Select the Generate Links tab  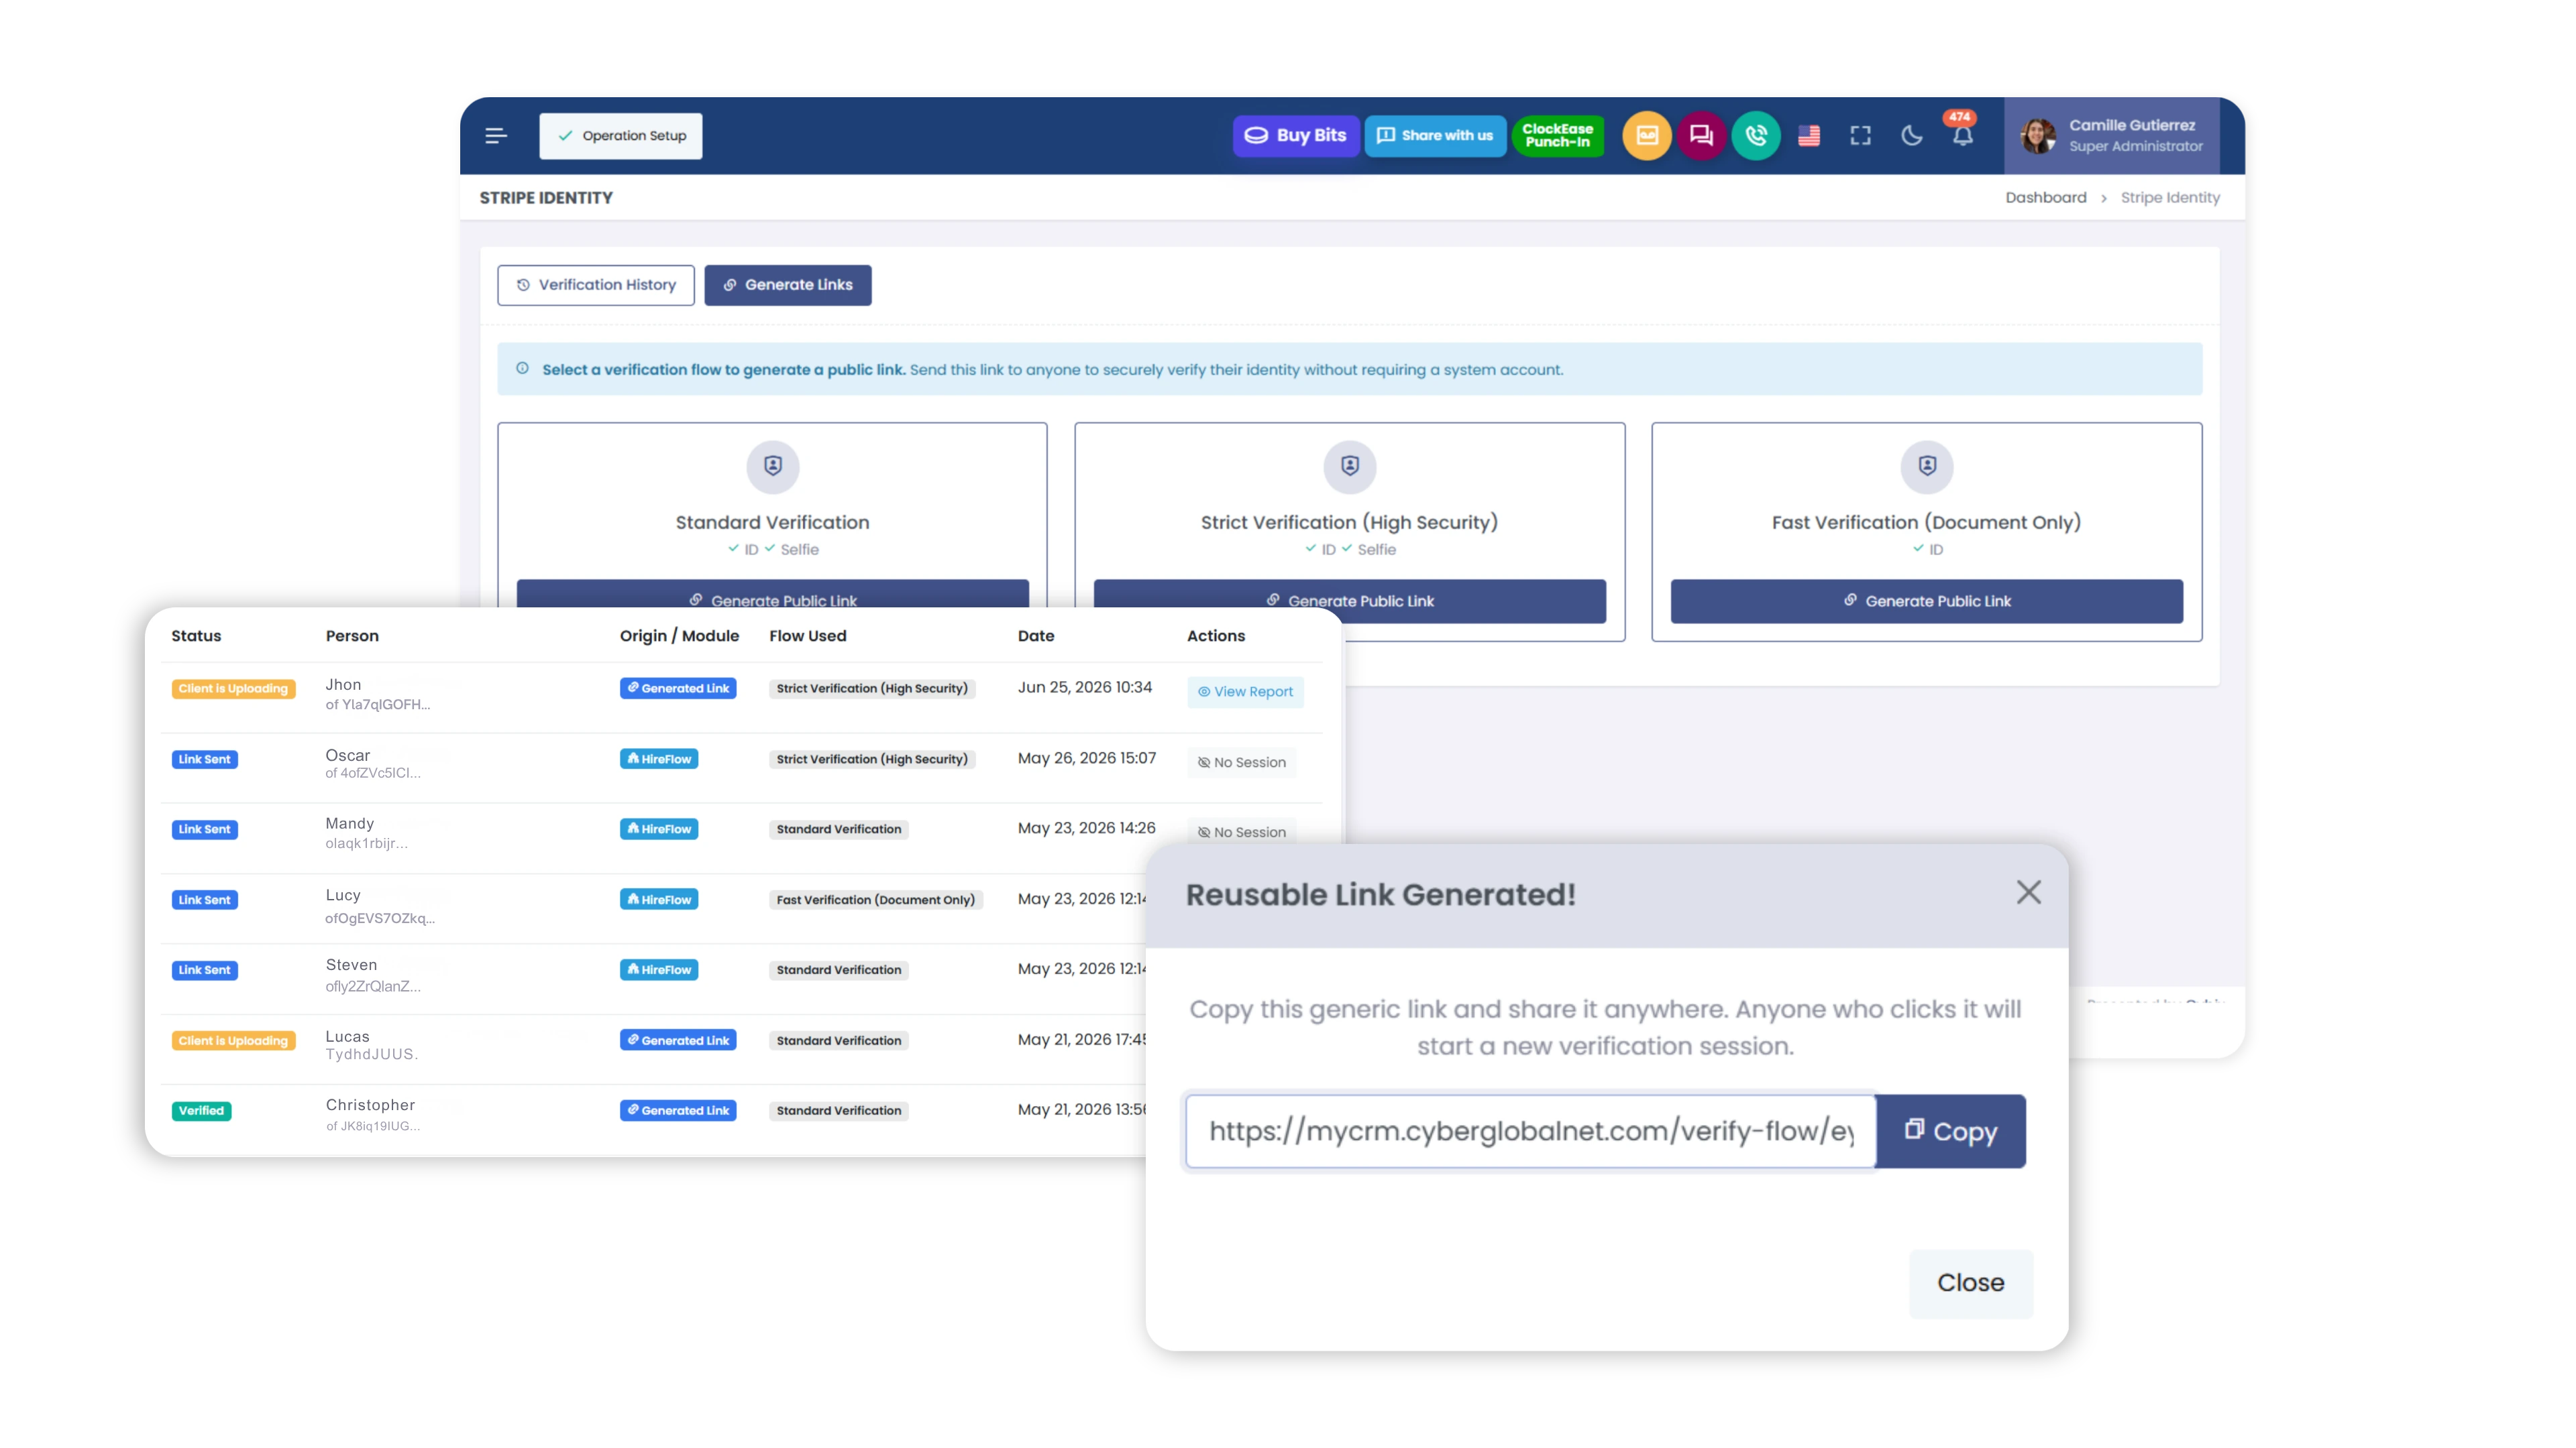click(x=788, y=285)
